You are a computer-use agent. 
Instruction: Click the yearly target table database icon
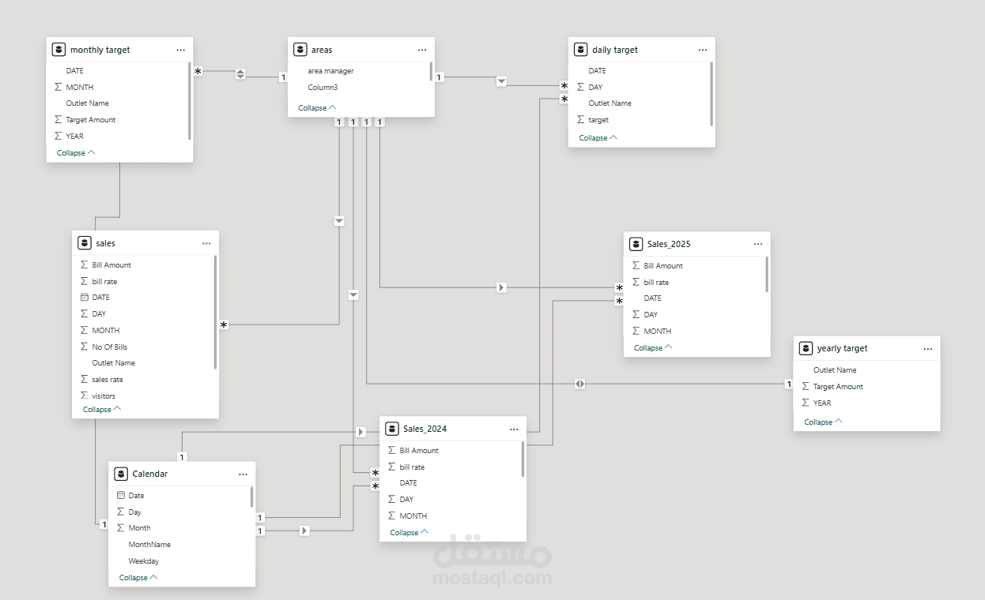tap(806, 348)
